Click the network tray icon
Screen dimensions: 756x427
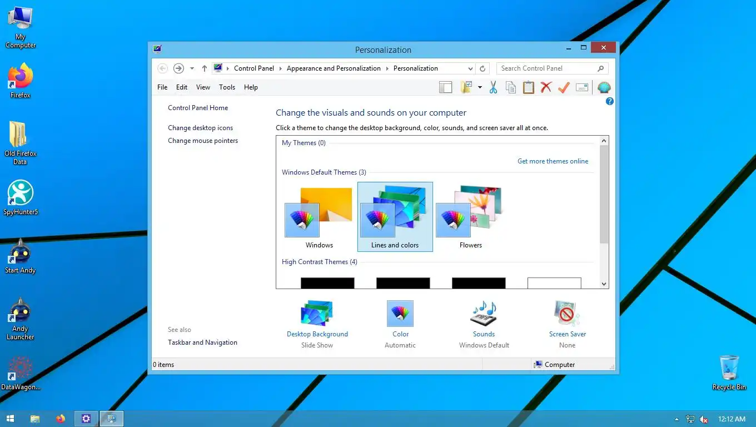[x=690, y=419]
